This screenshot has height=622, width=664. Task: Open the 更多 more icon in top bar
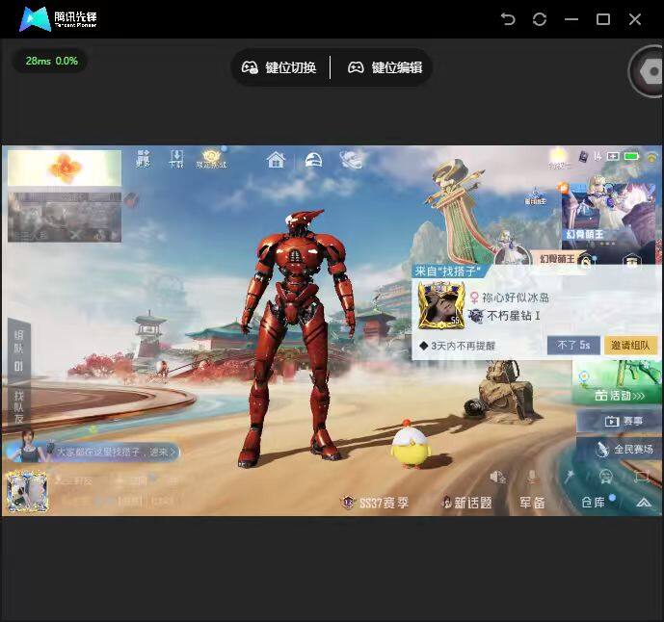point(144,159)
